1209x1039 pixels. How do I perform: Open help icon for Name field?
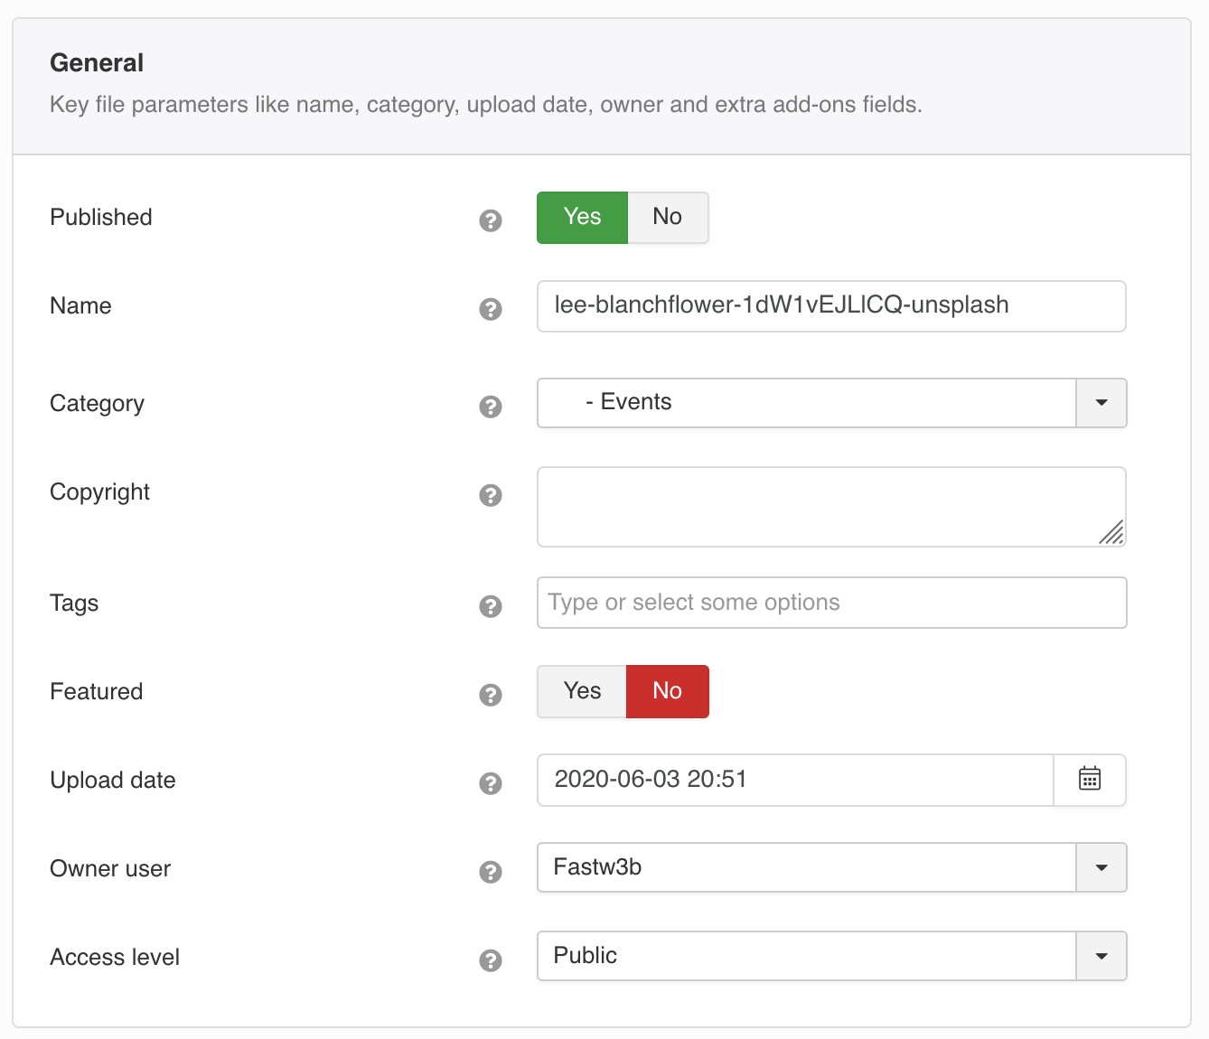click(x=491, y=309)
